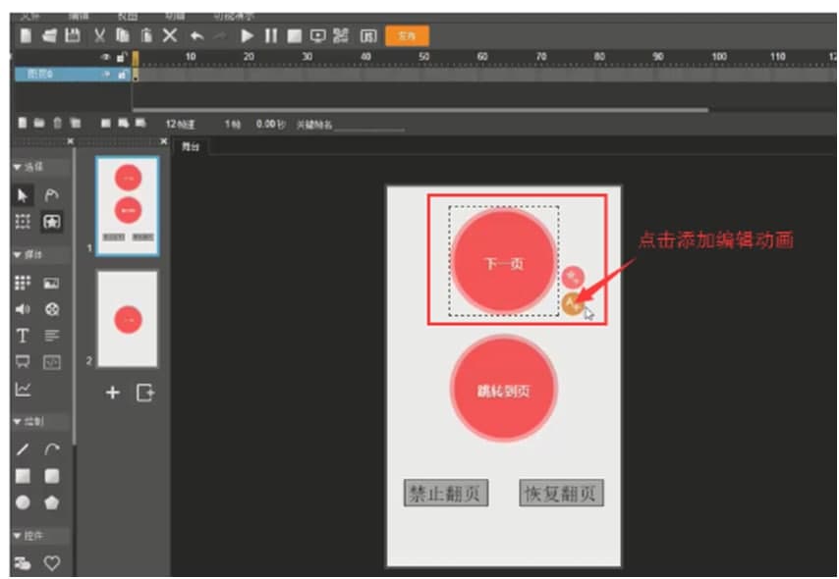
Task: Select the Text tool (T icon)
Action: point(24,336)
